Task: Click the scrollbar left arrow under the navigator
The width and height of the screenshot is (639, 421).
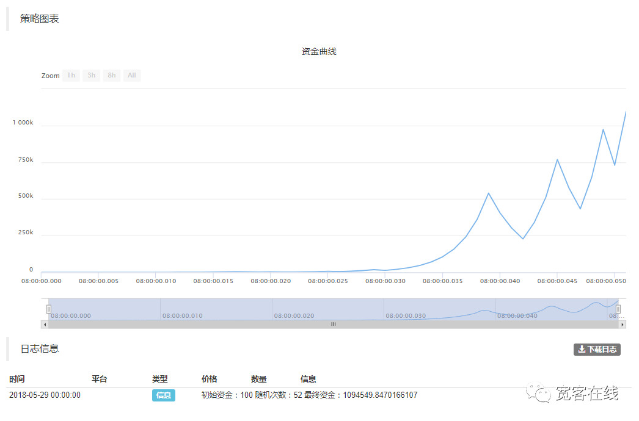Action: click(44, 325)
